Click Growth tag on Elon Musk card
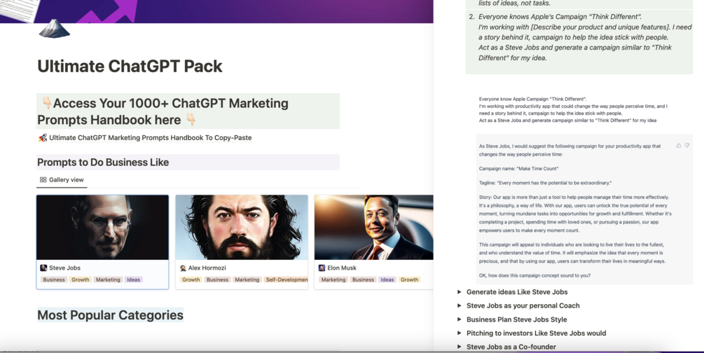Screen dimensions: 704x353 (410, 279)
